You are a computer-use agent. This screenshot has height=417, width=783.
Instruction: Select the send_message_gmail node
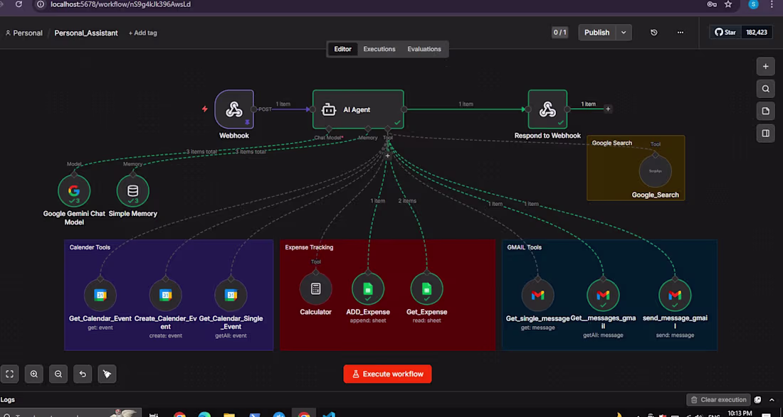pyautogui.click(x=675, y=295)
